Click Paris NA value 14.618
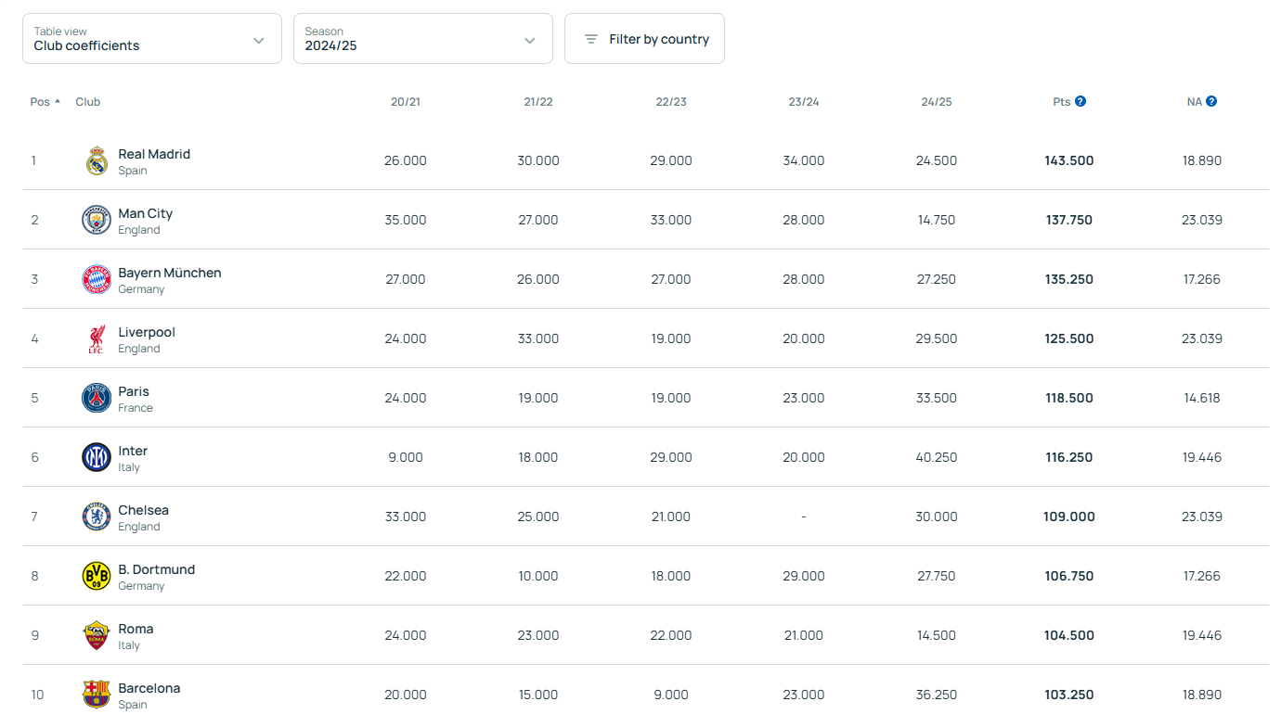Screen dimensions: 1281x727 (x=1202, y=398)
